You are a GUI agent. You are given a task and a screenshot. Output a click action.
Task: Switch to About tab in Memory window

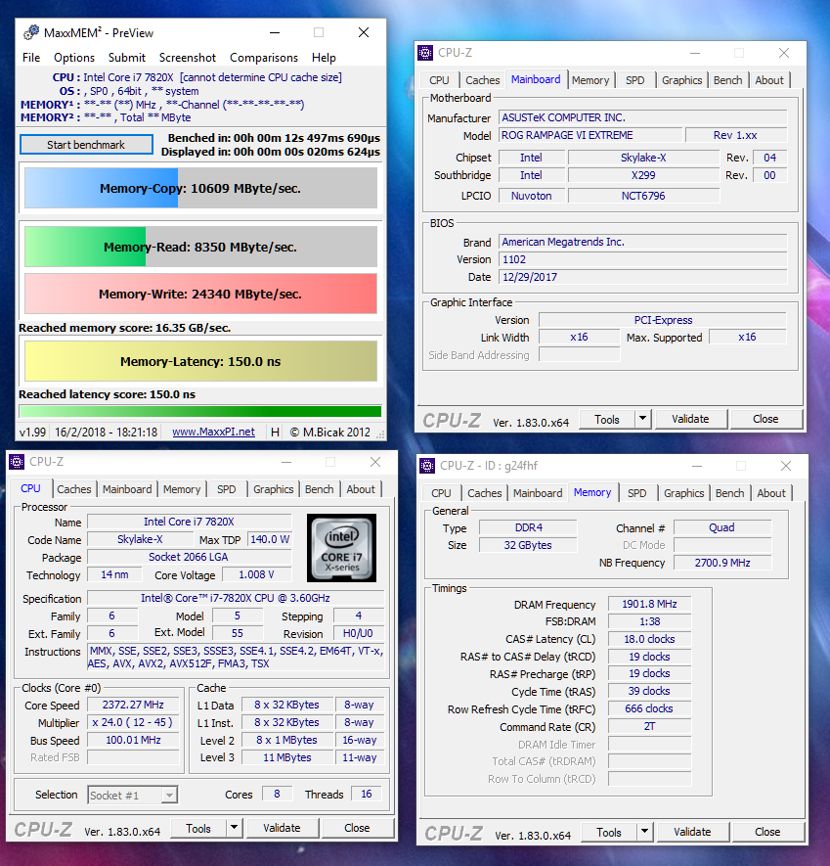[771, 493]
